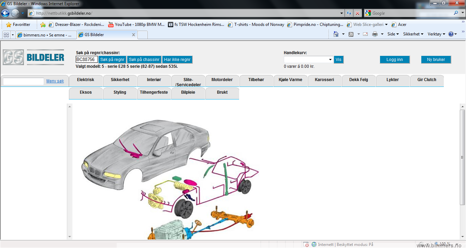Screen dimensions: 466x248
Task: Open Tilbehør category tab
Action: tap(256, 81)
